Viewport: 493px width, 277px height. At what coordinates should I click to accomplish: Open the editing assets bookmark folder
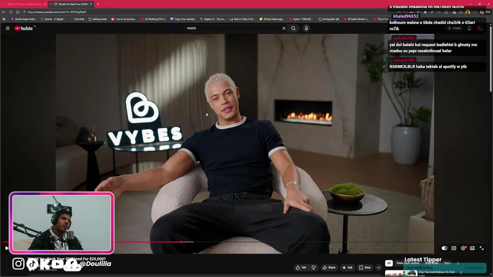98,19
